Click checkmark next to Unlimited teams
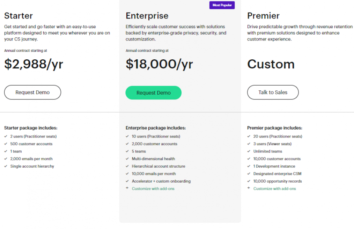The image size is (354, 229). 249,151
